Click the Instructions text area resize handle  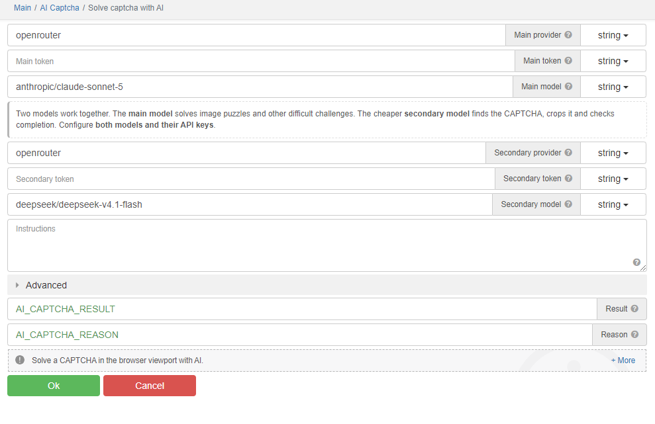643,268
